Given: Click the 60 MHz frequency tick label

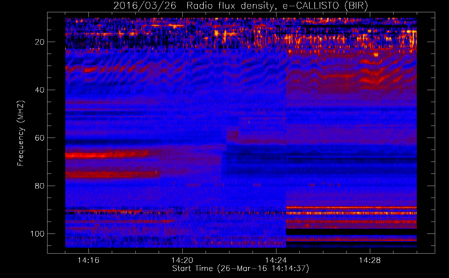Looking at the screenshot, I should pyautogui.click(x=40, y=138).
